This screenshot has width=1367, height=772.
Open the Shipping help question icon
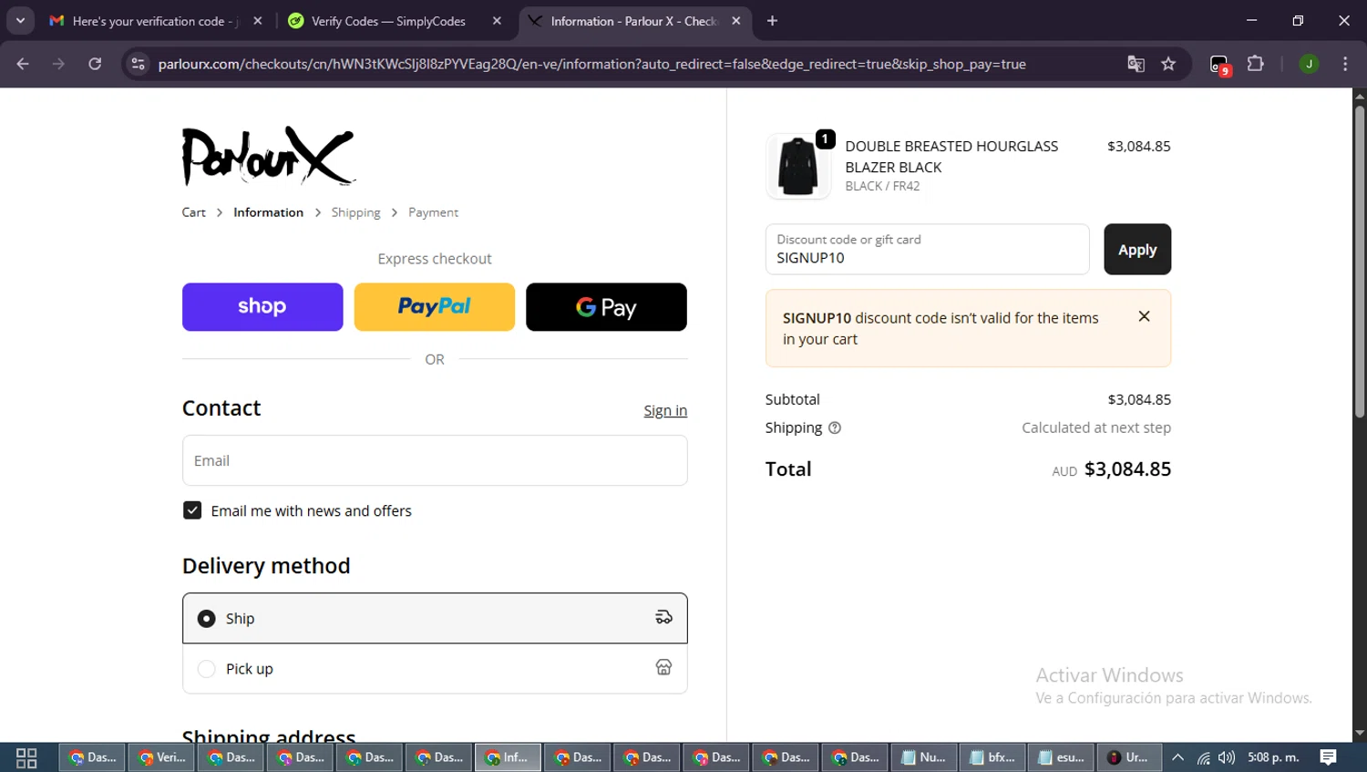[x=835, y=427]
